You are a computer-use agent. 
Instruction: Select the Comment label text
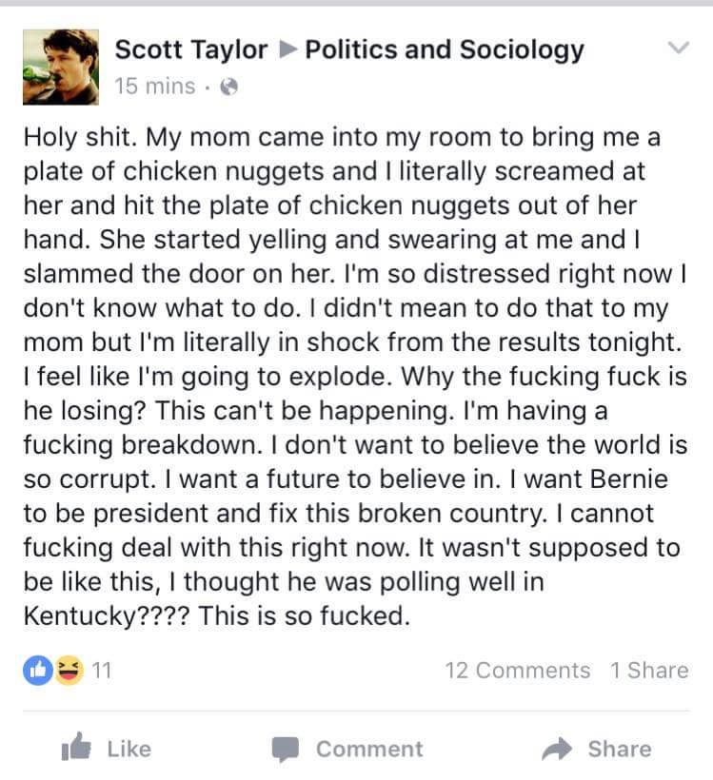(368, 750)
